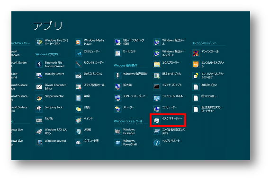The width and height of the screenshot is (270, 180).
Task: Open エレコムらくちんプリント アンインストール icon
Action: pyautogui.click(x=196, y=53)
